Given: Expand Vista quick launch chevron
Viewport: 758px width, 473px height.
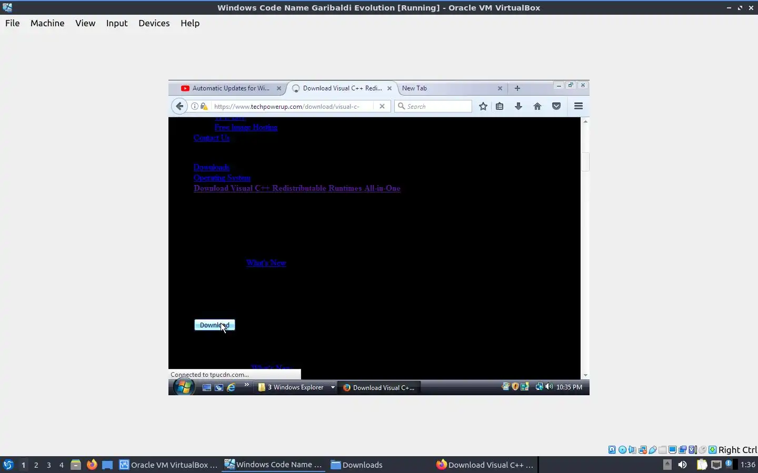Looking at the screenshot, I should click(x=246, y=385).
